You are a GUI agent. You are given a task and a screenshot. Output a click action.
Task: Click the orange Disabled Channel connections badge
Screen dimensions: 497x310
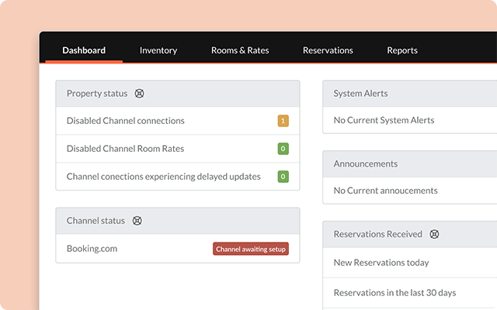point(283,121)
